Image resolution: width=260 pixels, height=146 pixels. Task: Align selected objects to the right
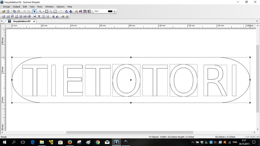click(x=8, y=16)
